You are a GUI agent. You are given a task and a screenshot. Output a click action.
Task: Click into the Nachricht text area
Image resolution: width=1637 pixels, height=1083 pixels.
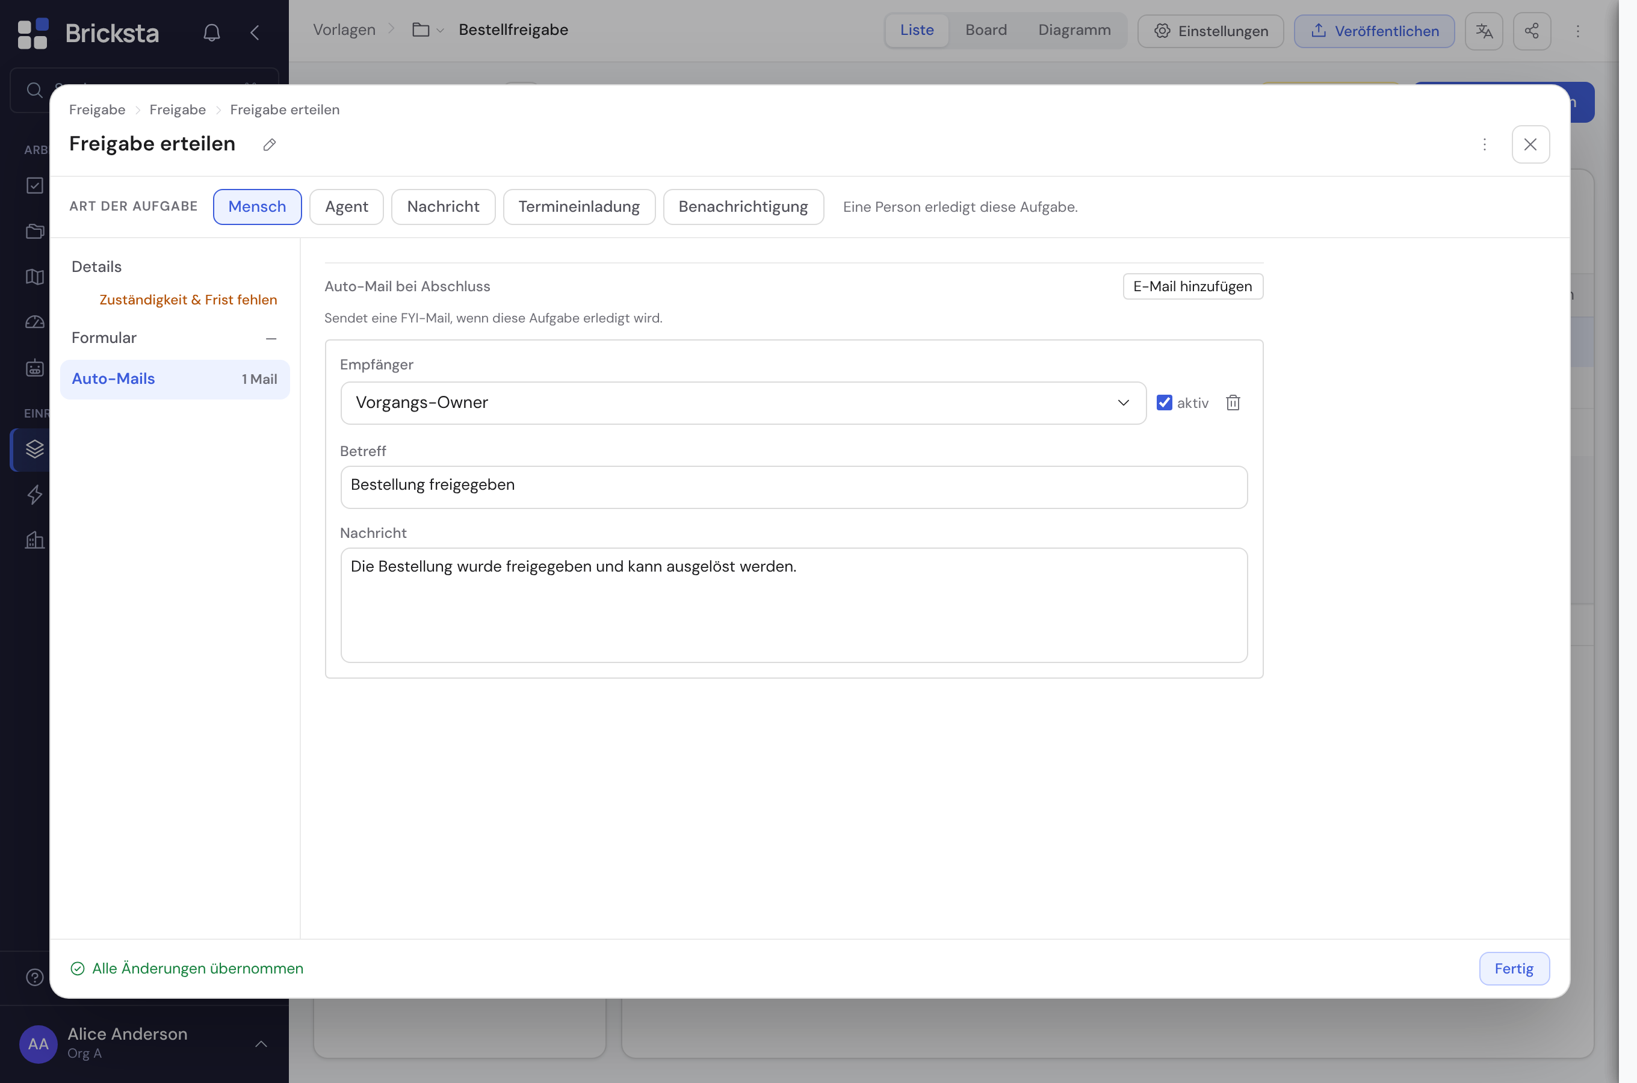(794, 605)
